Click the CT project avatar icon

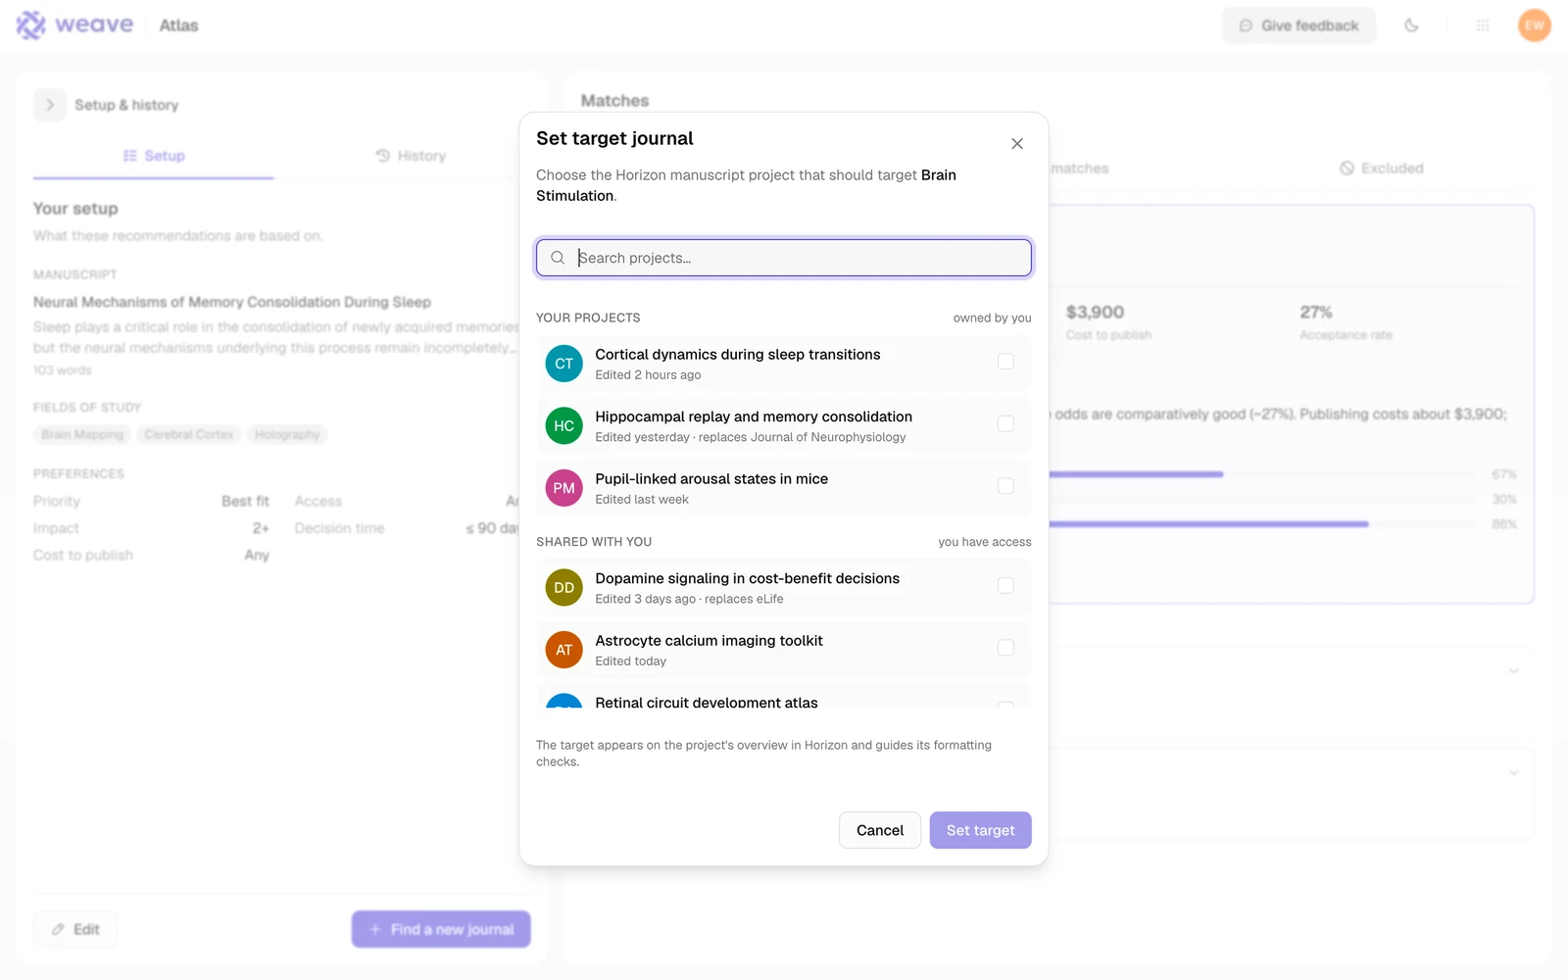click(563, 364)
